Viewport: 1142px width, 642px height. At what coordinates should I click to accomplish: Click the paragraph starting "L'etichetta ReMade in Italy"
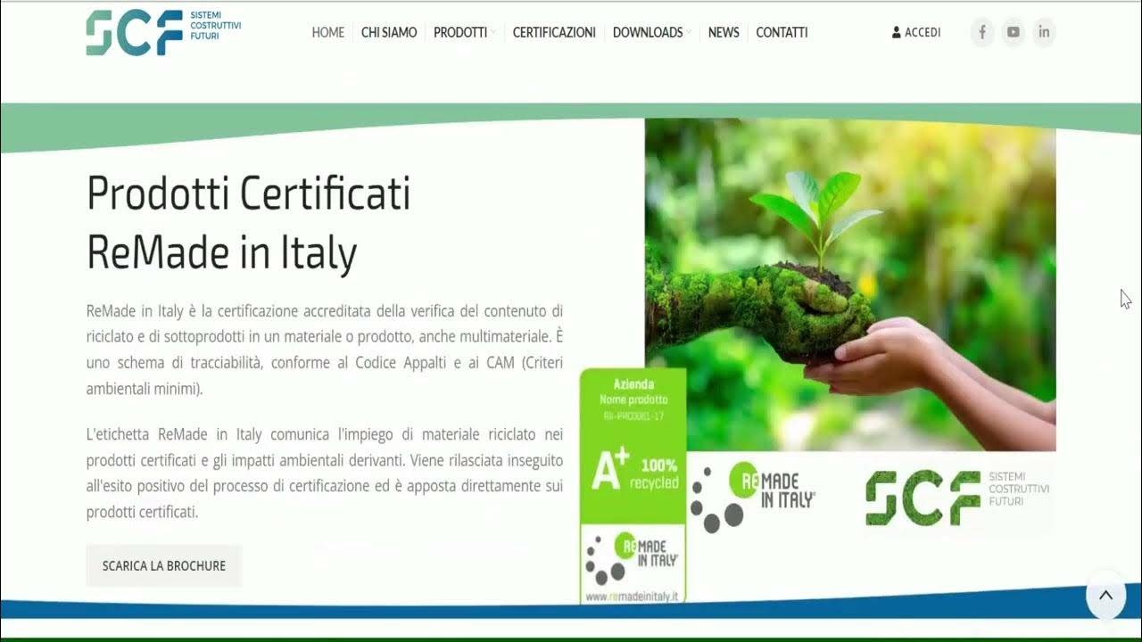[x=325, y=473]
